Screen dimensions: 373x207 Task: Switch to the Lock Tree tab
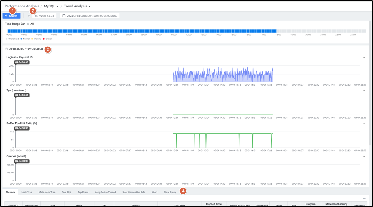tap(27, 192)
